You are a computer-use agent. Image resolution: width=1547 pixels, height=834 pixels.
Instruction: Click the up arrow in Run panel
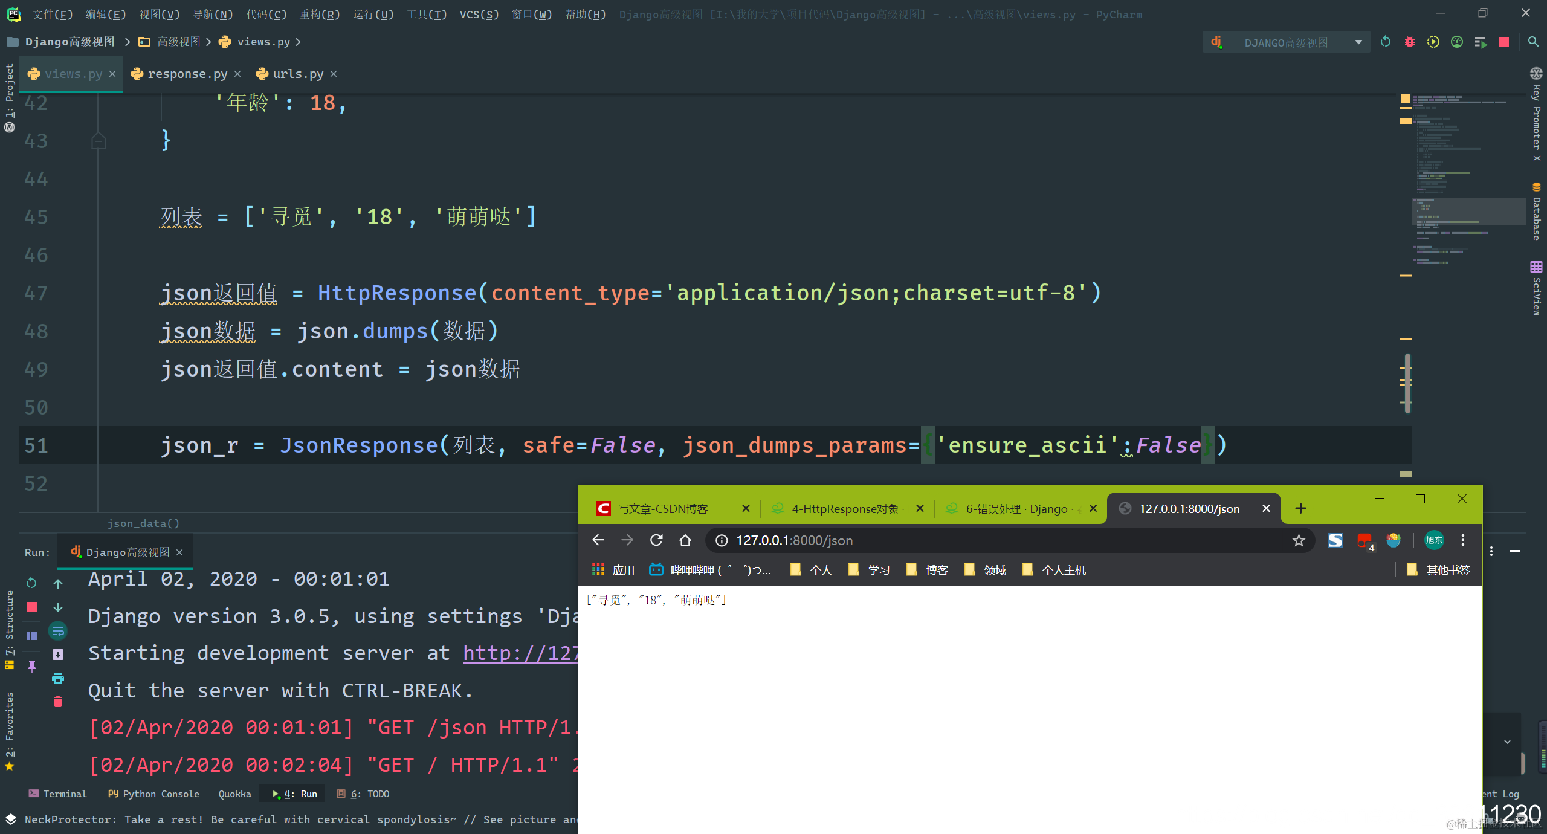point(58,583)
